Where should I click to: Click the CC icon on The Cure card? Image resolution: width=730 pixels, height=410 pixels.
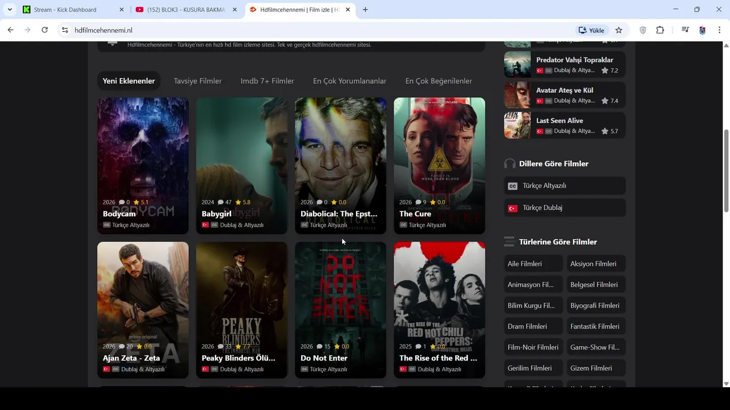click(403, 225)
